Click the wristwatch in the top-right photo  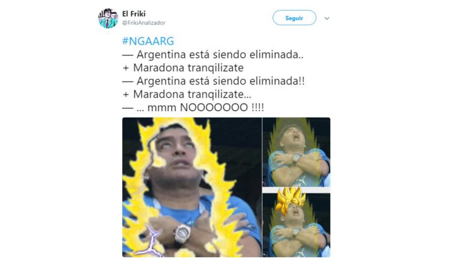[x=296, y=159]
